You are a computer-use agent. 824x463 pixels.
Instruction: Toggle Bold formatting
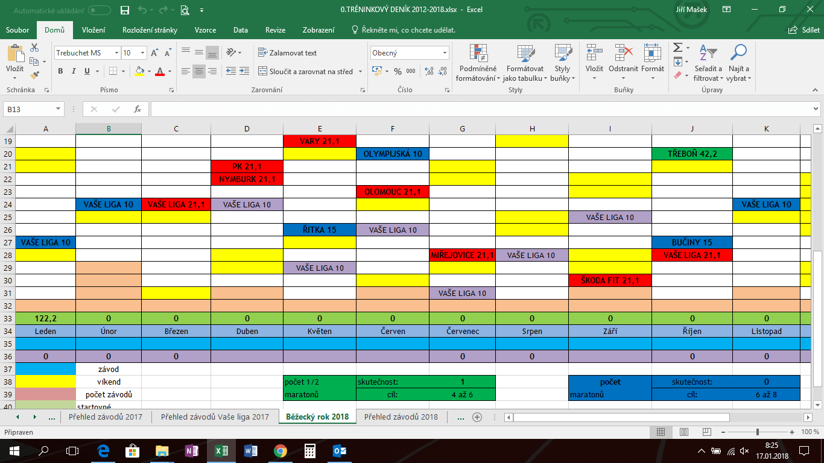coord(60,71)
